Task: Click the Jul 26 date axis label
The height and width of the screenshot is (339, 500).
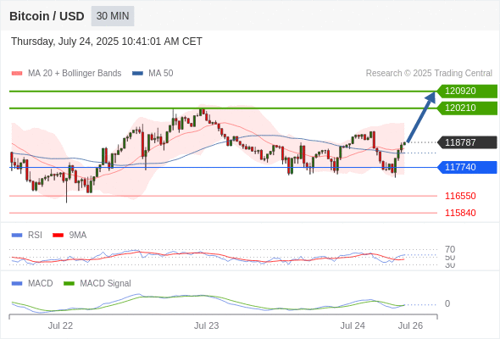Action: click(410, 325)
